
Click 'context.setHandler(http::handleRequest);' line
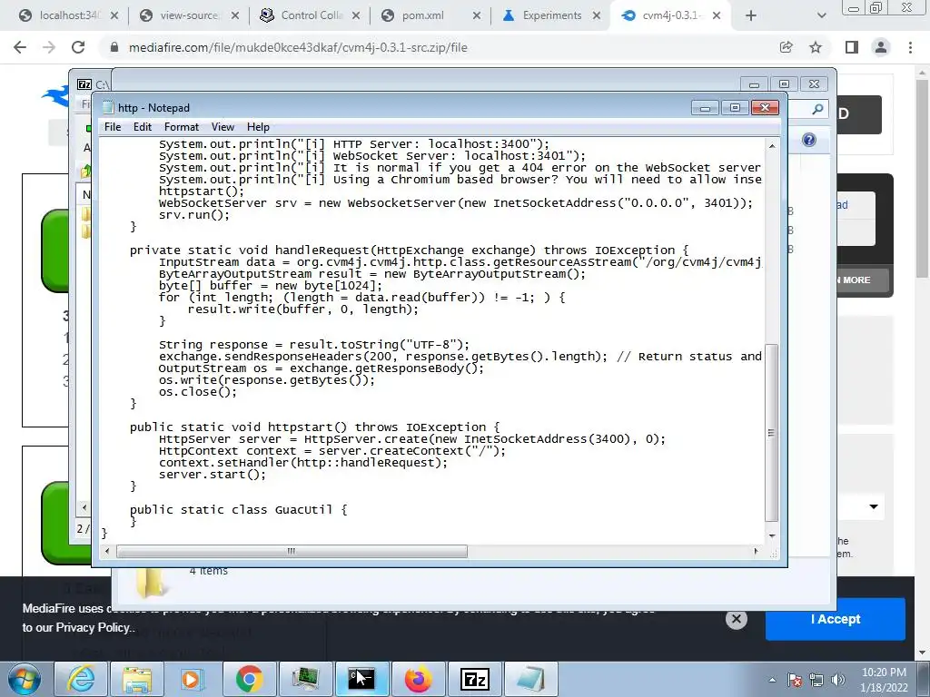(x=303, y=462)
